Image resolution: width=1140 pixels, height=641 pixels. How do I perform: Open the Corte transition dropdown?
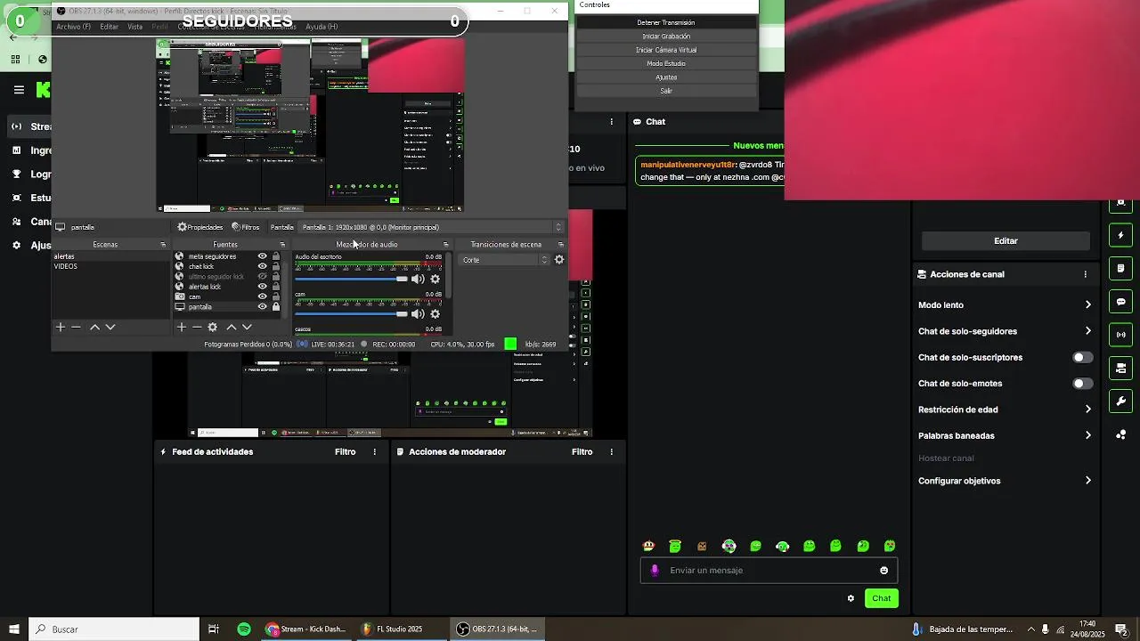(506, 260)
